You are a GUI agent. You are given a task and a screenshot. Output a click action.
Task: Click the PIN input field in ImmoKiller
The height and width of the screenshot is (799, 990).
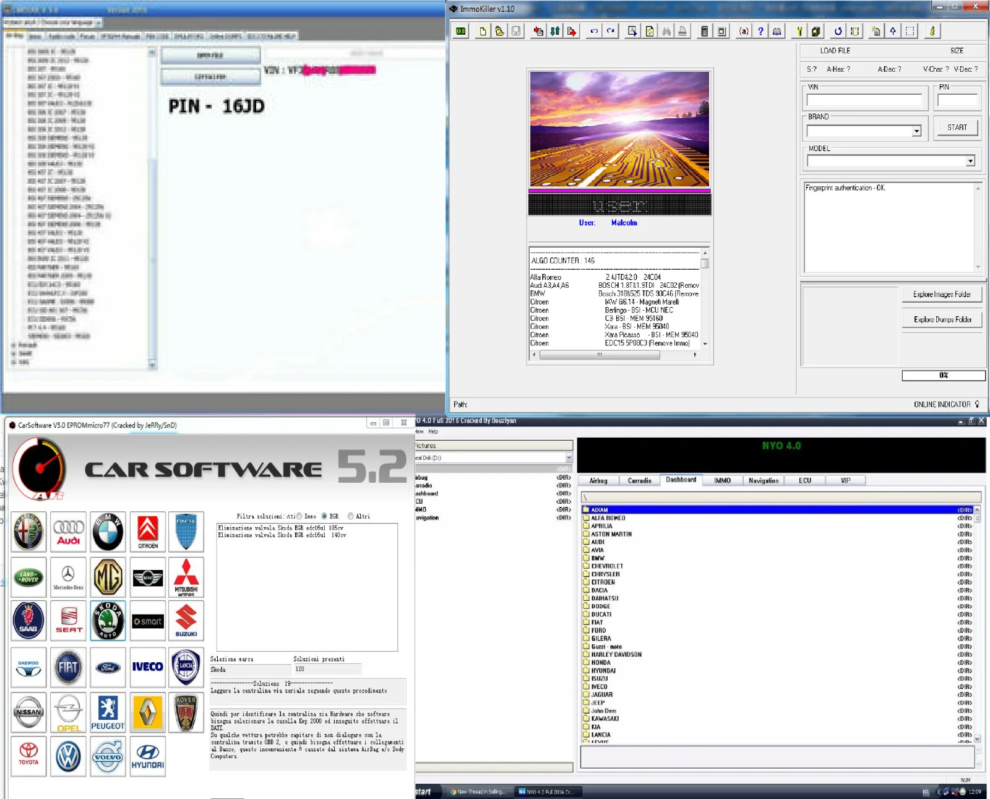957,100
